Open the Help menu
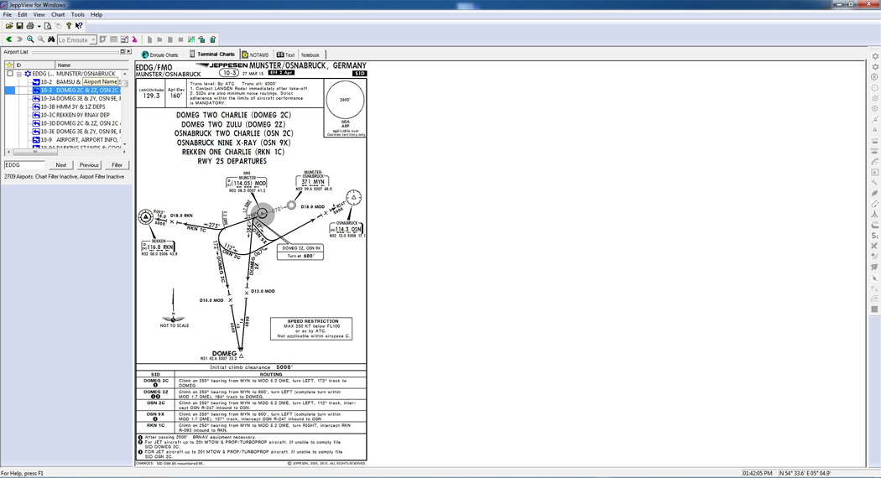 [x=96, y=14]
